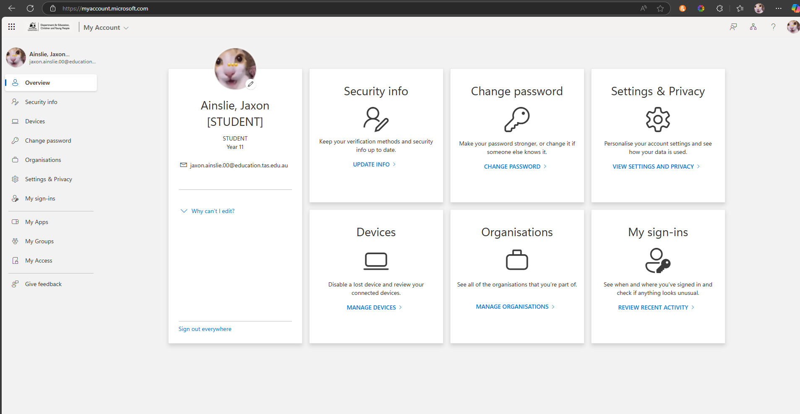
Task: Click the REVIEW RECENT ACTIVITY link
Action: point(656,307)
